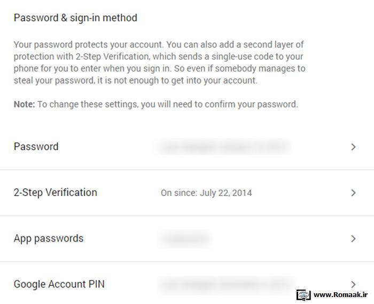
Task: Click the '2-Step Verification' text in the description
Action: 112,57
